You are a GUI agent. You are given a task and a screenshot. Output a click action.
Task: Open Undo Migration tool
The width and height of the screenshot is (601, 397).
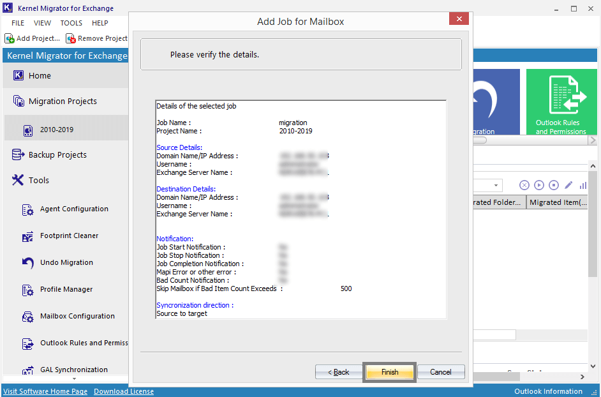click(x=67, y=263)
